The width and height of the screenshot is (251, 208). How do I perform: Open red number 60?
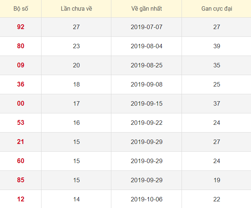point(21,161)
